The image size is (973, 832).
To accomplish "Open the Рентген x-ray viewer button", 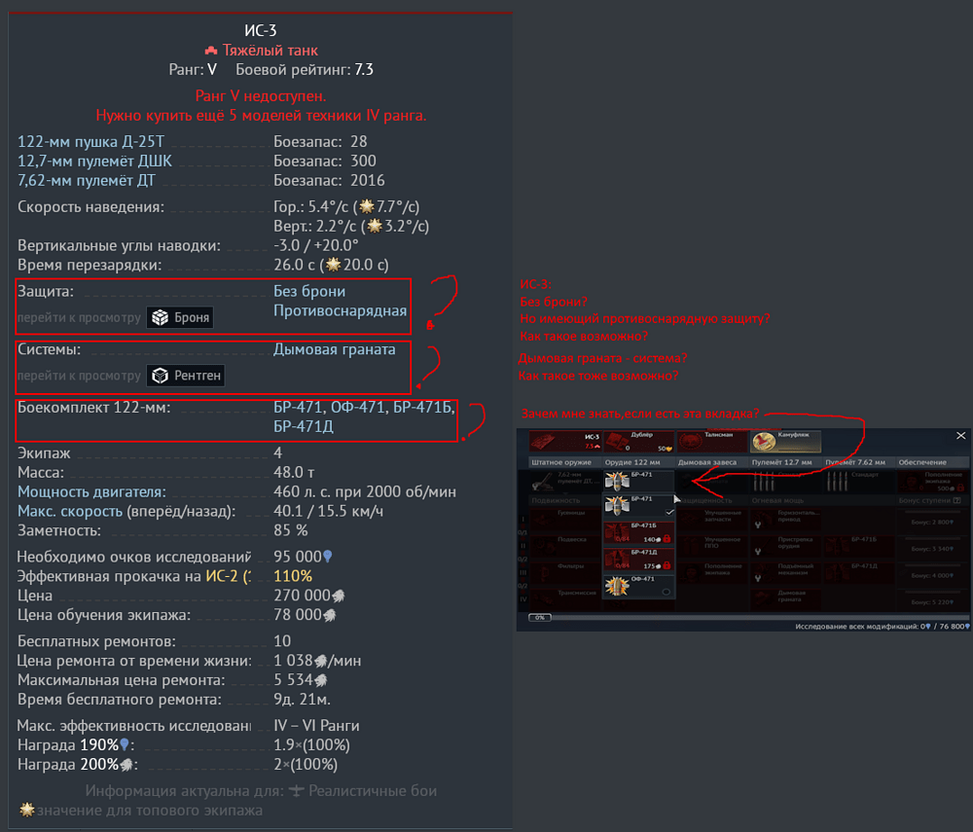I will (186, 376).
